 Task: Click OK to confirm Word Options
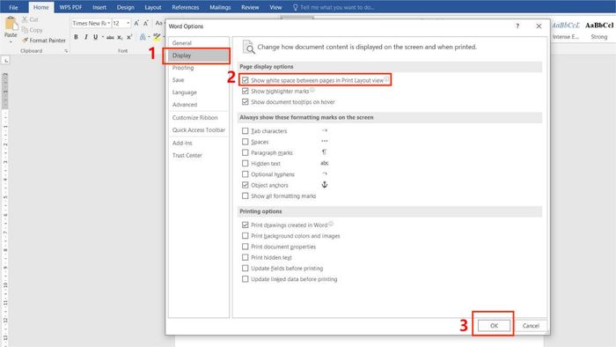click(494, 325)
